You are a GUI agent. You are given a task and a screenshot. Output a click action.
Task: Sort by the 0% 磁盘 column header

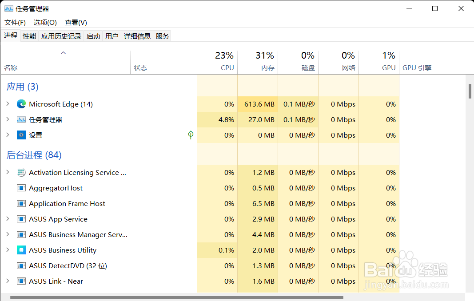pyautogui.click(x=299, y=62)
